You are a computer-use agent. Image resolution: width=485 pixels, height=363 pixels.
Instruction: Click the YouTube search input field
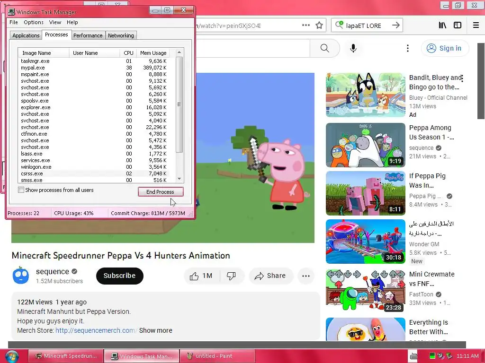(253, 48)
